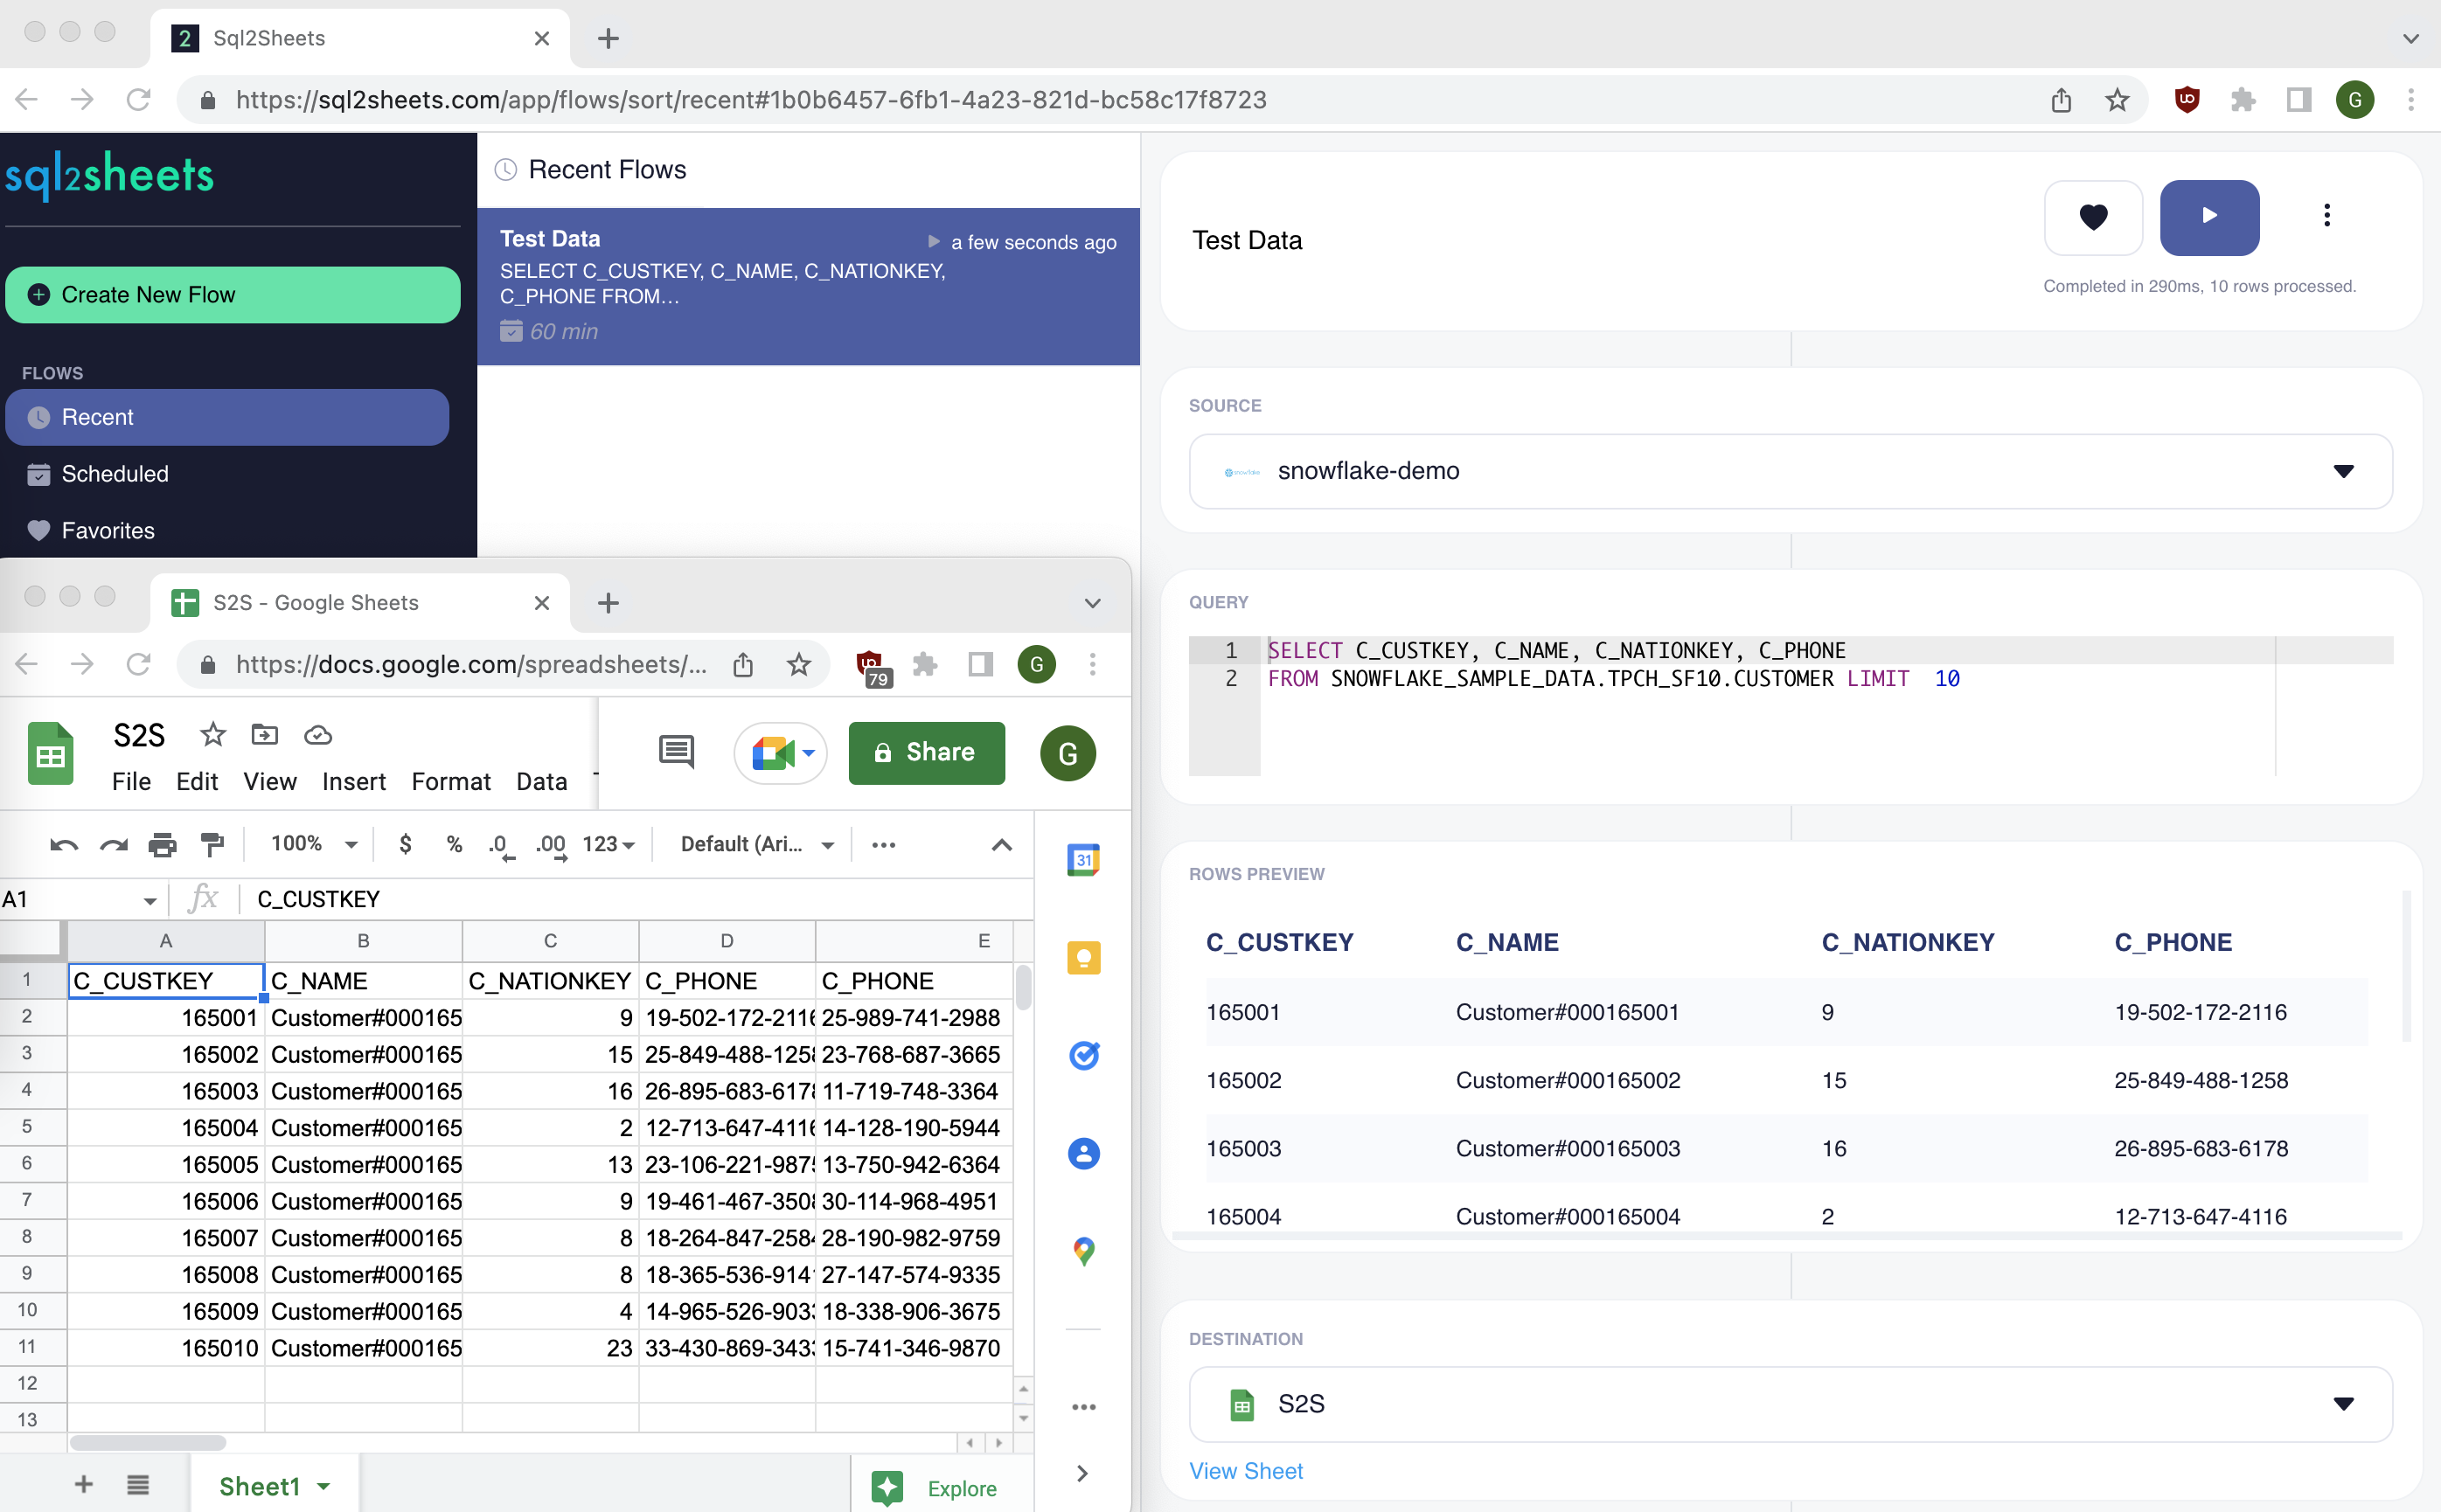Viewport: 2441px width, 1512px height.
Task: Expand the S2S destination dropdown
Action: pyautogui.click(x=1790, y=1404)
